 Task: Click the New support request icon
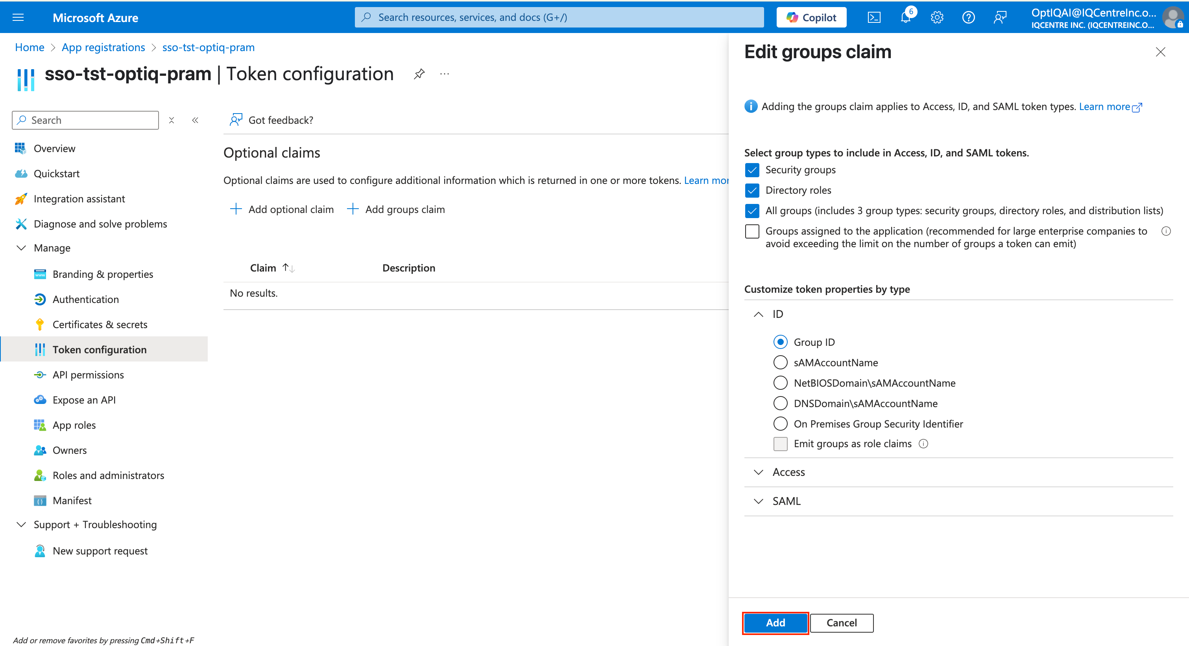coord(40,551)
